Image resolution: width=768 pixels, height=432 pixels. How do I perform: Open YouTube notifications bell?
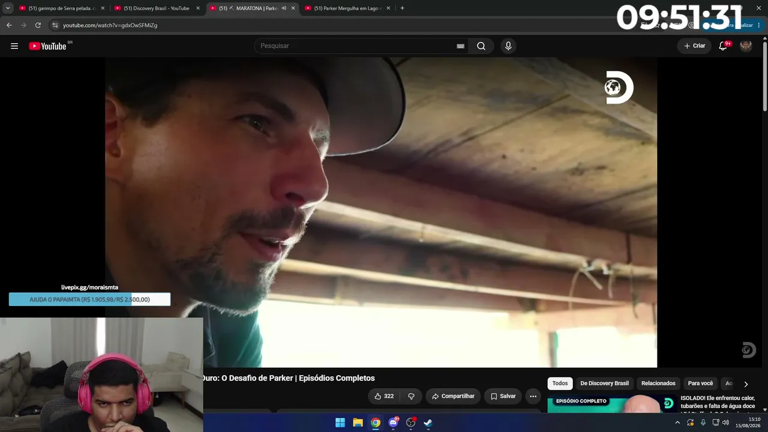click(x=724, y=46)
